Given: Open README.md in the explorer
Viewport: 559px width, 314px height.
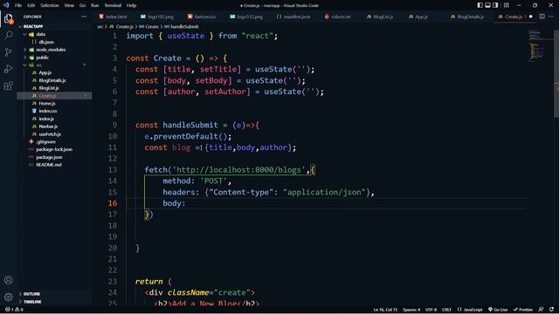Looking at the screenshot, I should 49,165.
